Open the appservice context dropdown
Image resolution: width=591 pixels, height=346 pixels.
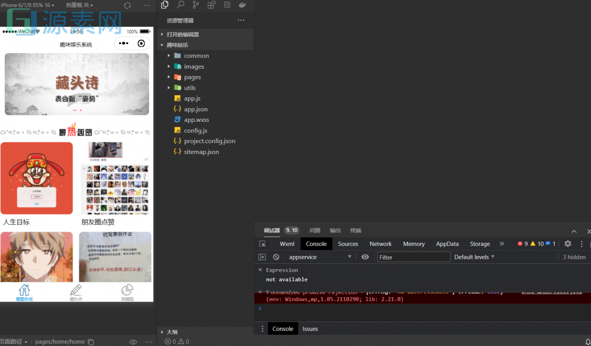tap(320, 257)
